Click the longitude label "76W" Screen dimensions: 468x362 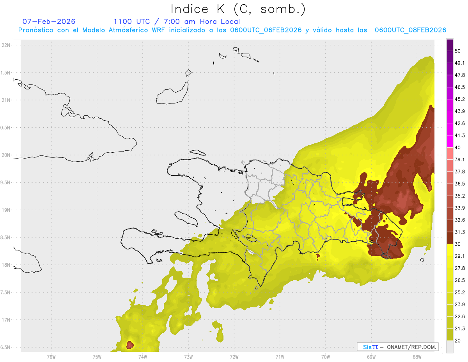(51, 357)
